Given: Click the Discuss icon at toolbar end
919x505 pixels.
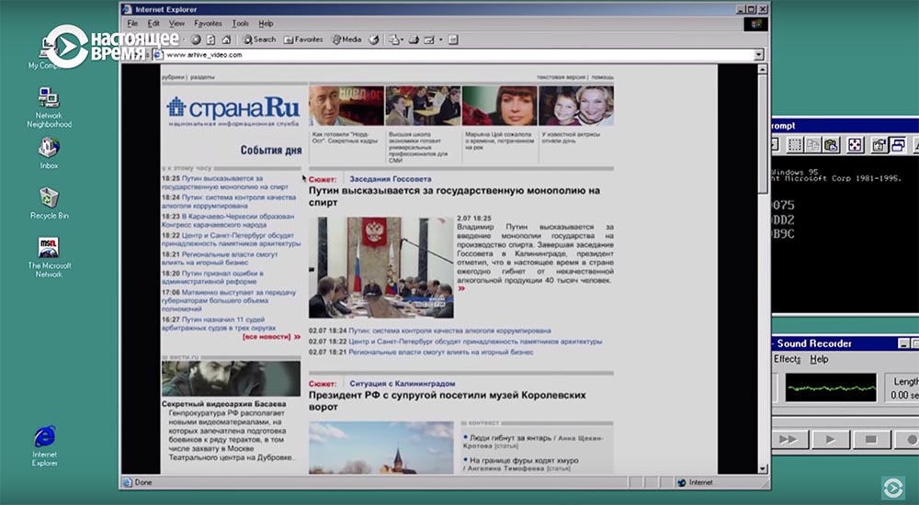Looking at the screenshot, I should tap(453, 39).
